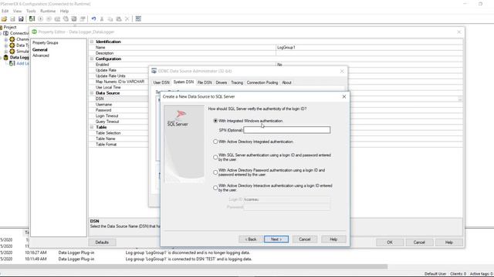Image resolution: width=494 pixels, height=277 pixels.
Task: Switch to the System DSN tab
Action: tap(184, 82)
